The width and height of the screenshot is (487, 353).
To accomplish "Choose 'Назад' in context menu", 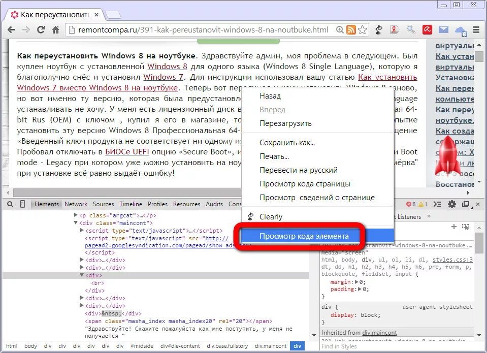I will pos(317,96).
